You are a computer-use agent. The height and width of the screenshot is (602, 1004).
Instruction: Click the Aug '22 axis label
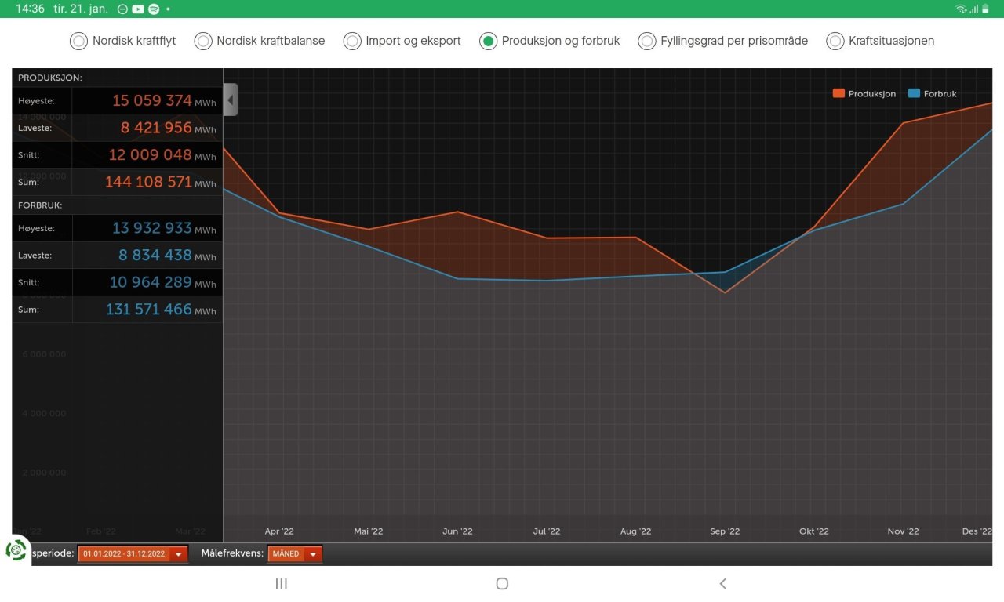pos(635,531)
